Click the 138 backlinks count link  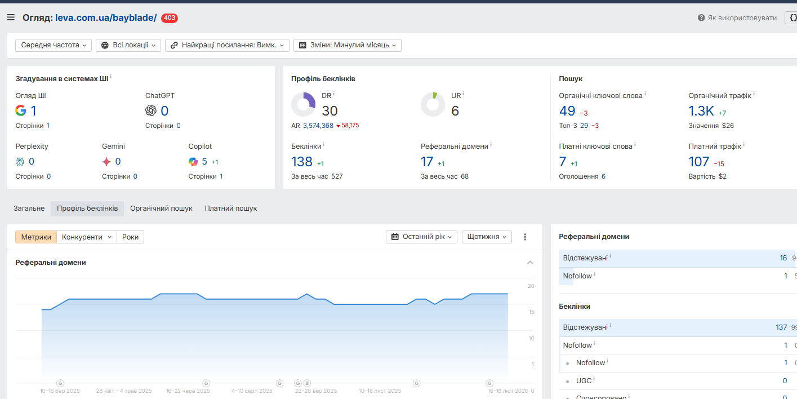302,162
